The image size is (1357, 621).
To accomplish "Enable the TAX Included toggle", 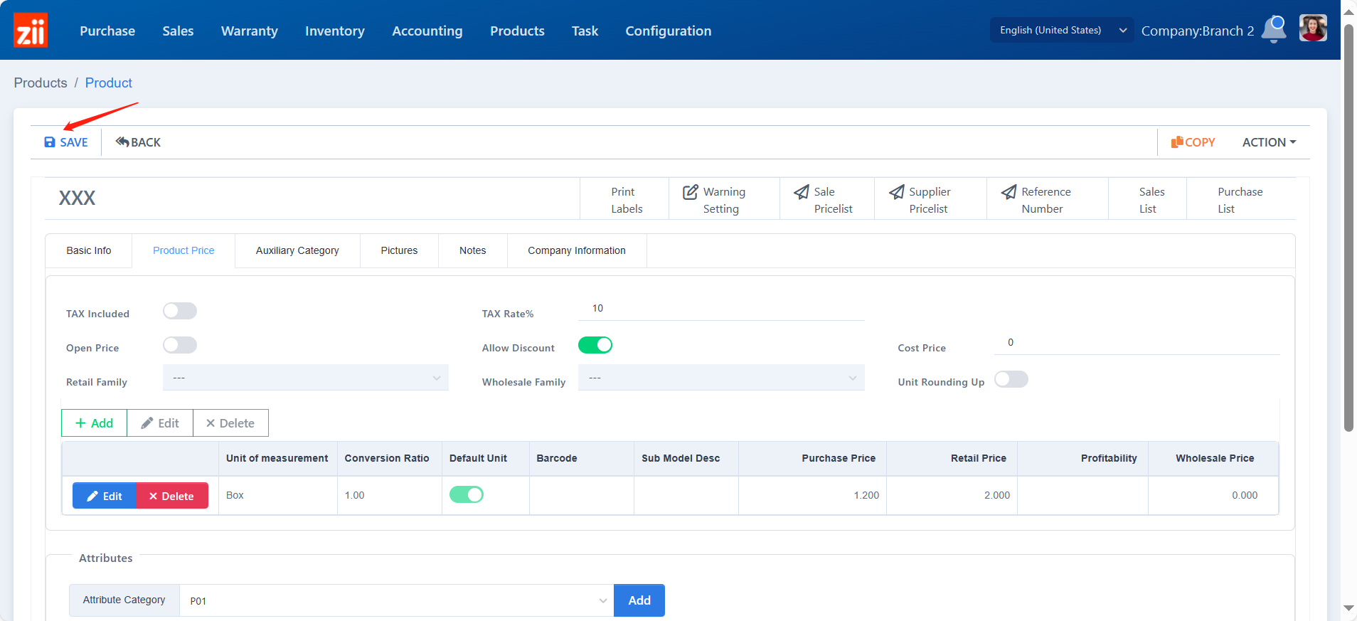I will click(179, 311).
